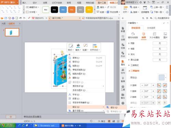Apply the orange Abc shape style

[72, 10]
